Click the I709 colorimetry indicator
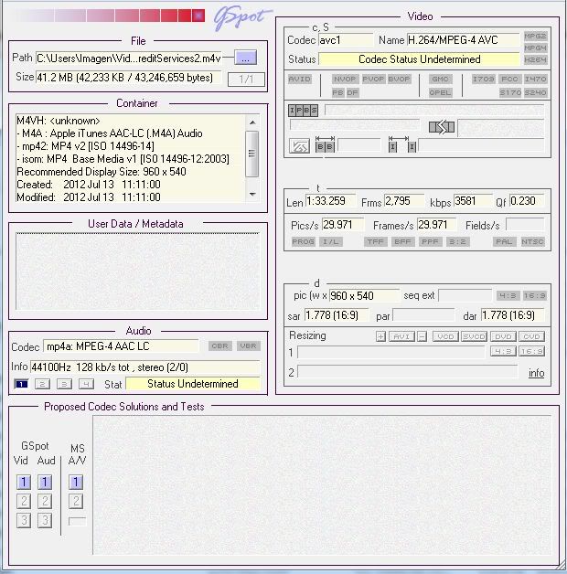Image resolution: width=567 pixels, height=574 pixels. point(484,80)
